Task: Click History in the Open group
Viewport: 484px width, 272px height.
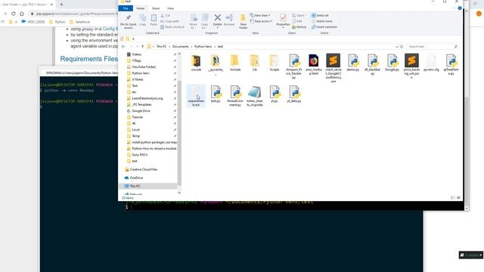Action: [299, 27]
